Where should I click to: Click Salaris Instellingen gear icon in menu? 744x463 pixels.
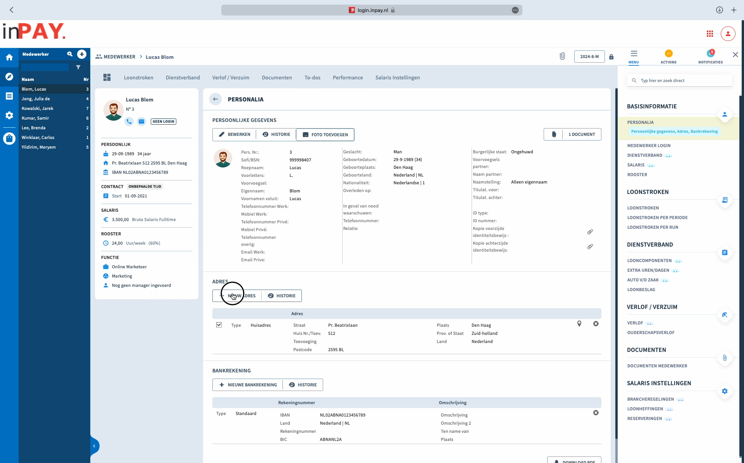coord(725,391)
